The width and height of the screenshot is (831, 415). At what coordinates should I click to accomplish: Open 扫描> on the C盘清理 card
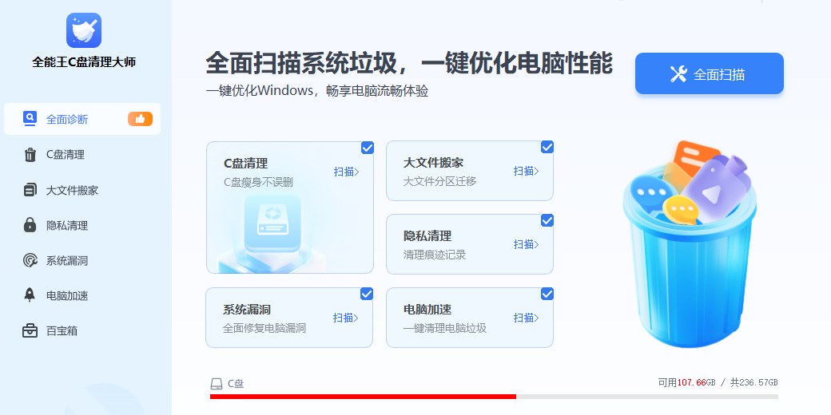(346, 172)
